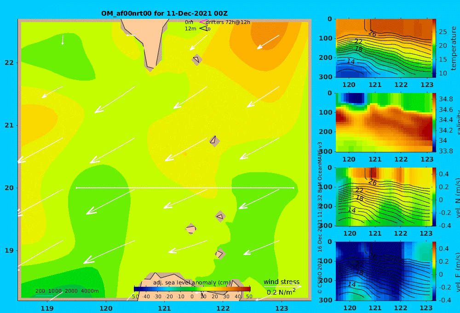Click the island marker near 19°N, 122°E
Image resolution: width=460 pixels, height=313 pixels.
(x=220, y=254)
